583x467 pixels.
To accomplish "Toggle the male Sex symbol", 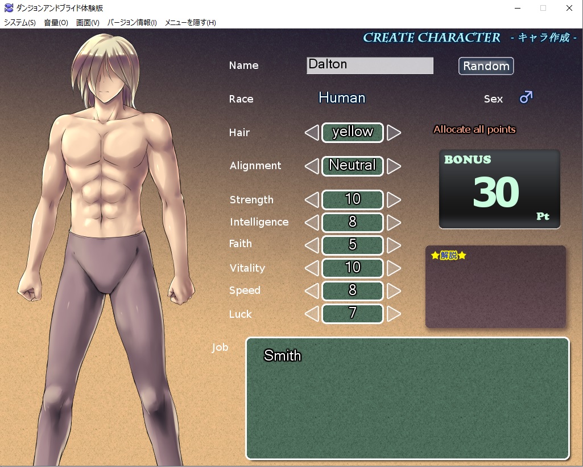I will coord(526,97).
